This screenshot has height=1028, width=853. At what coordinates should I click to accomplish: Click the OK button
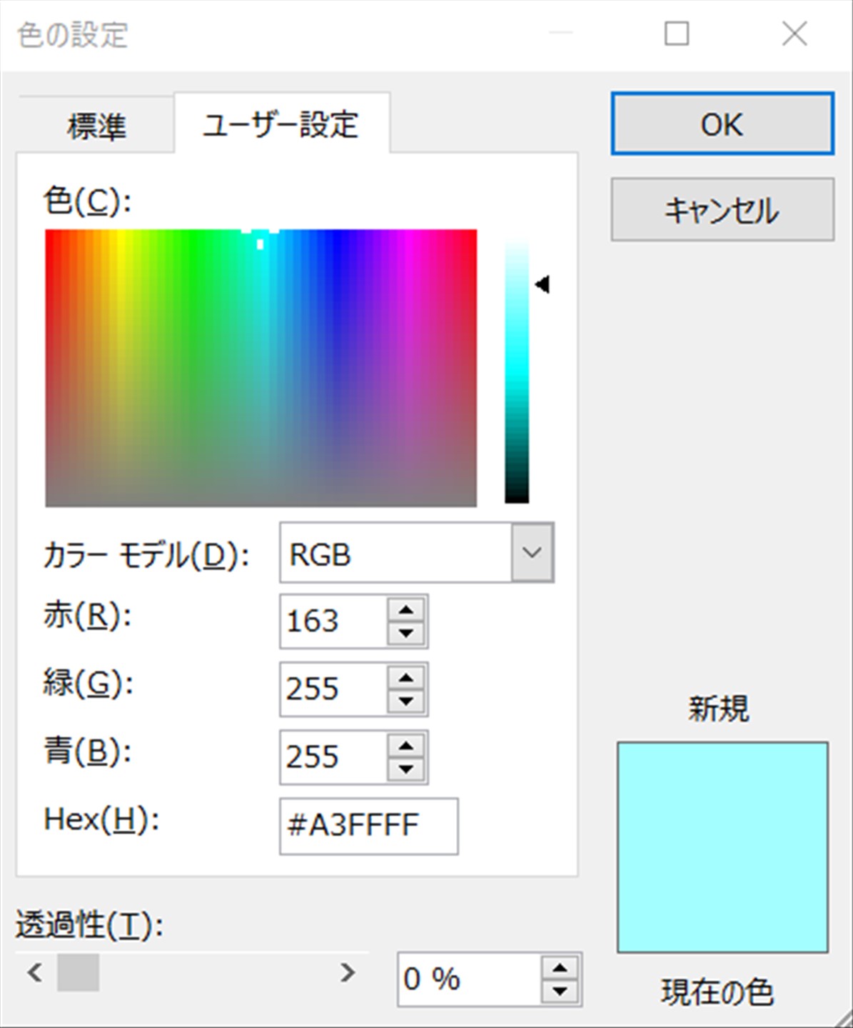(722, 124)
